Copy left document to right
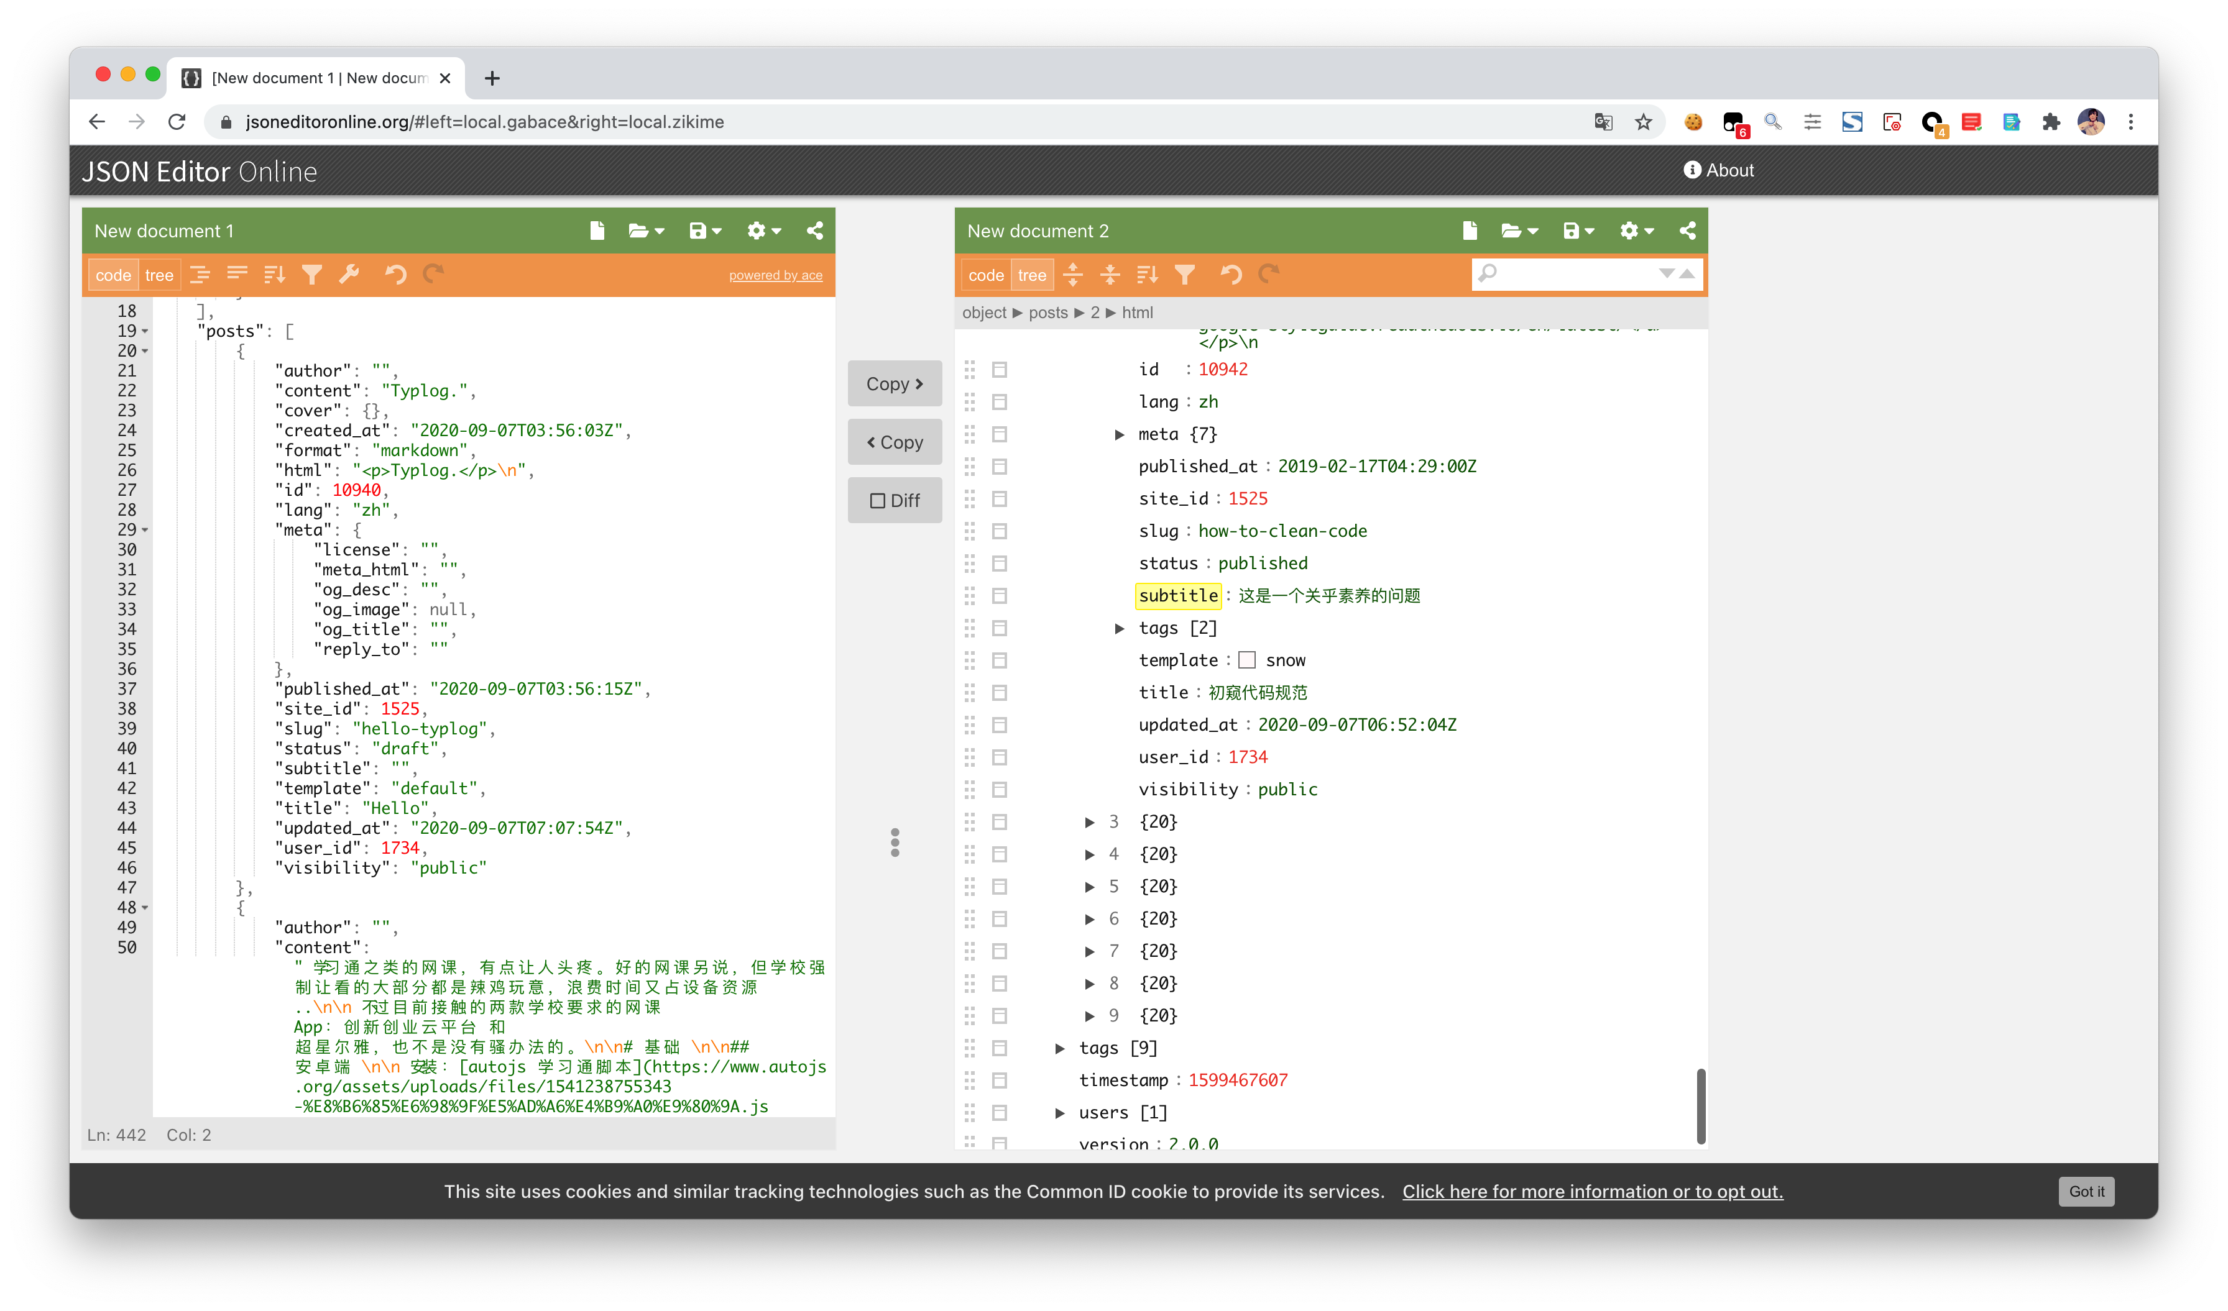This screenshot has width=2228, height=1311. click(895, 383)
